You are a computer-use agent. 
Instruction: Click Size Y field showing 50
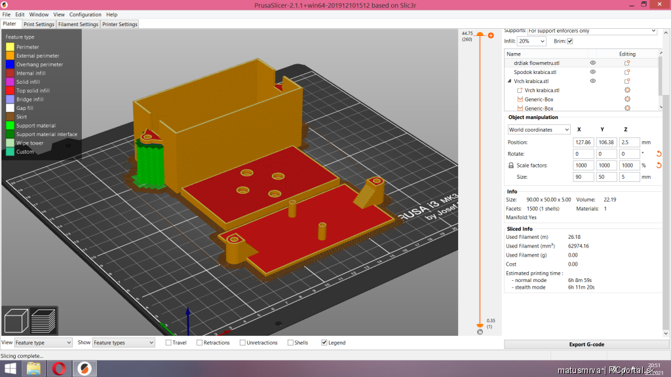pos(606,177)
